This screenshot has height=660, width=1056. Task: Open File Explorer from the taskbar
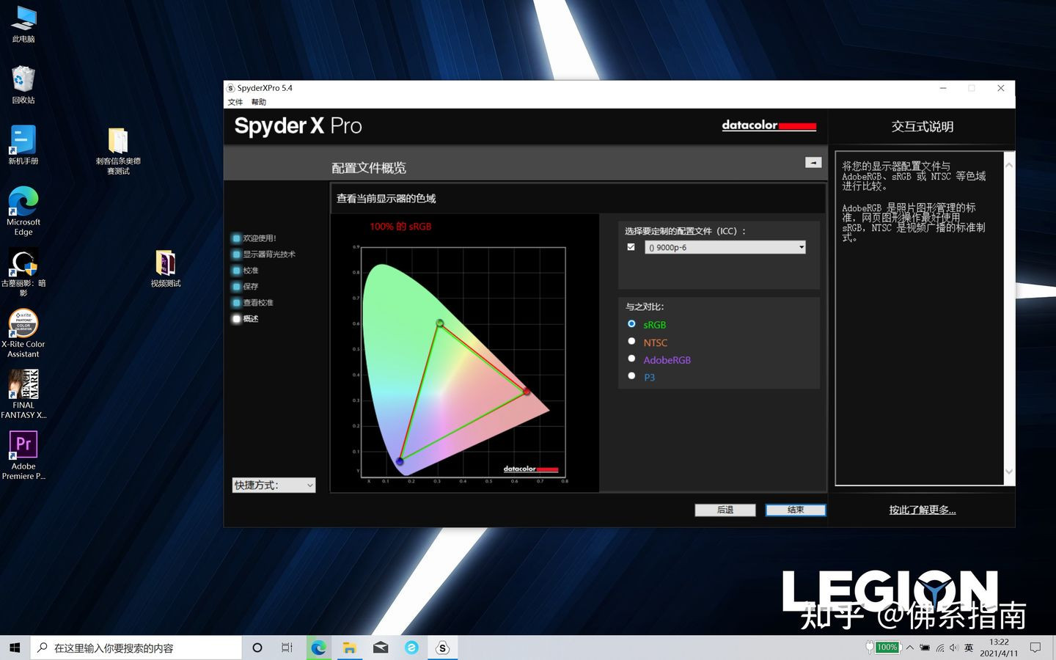349,648
